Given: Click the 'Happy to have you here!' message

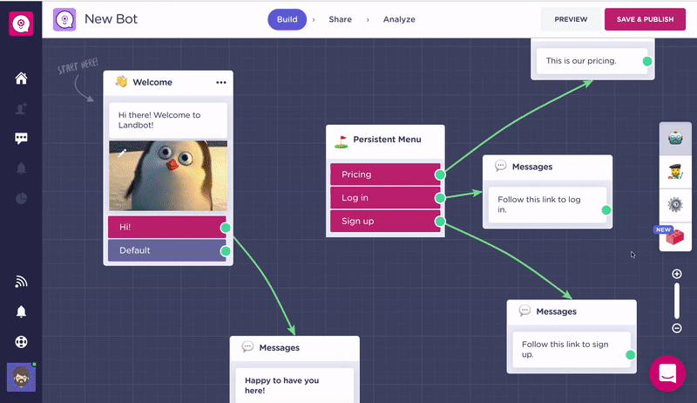Looking at the screenshot, I should click(x=294, y=386).
